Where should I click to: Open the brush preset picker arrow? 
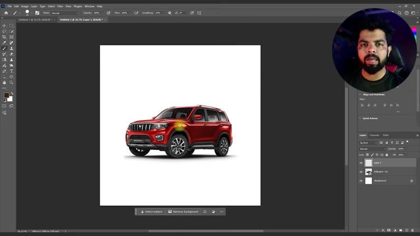click(x=31, y=13)
